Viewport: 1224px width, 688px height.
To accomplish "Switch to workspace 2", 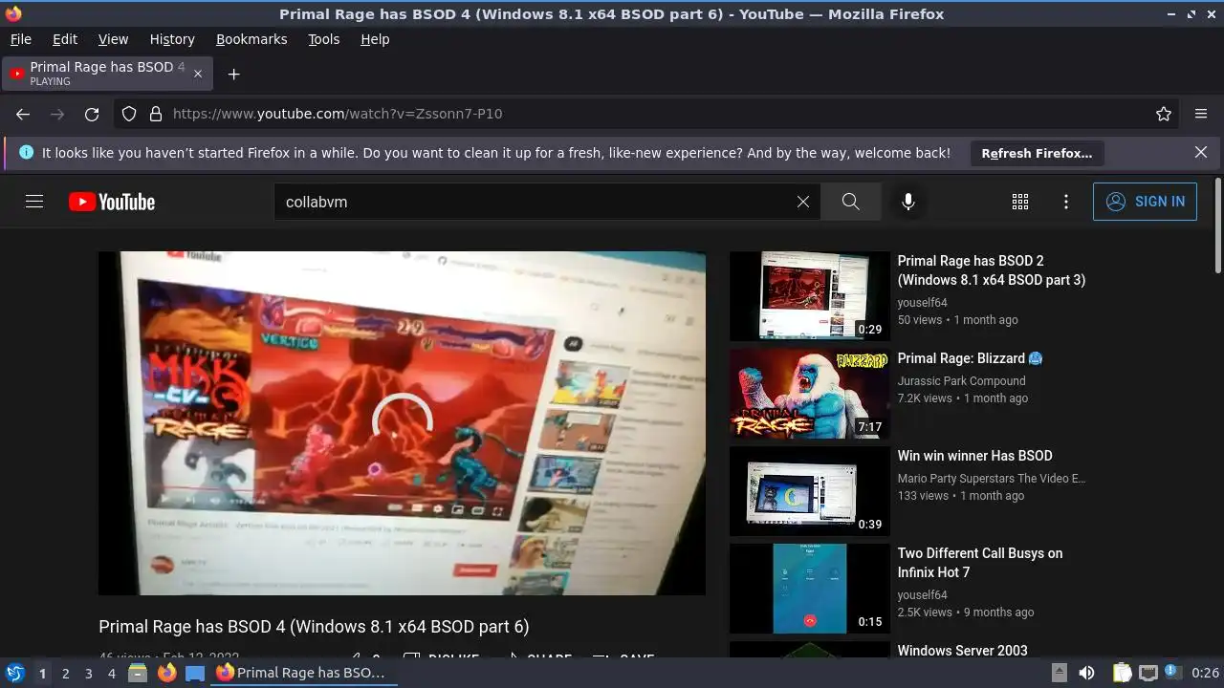I will click(65, 674).
